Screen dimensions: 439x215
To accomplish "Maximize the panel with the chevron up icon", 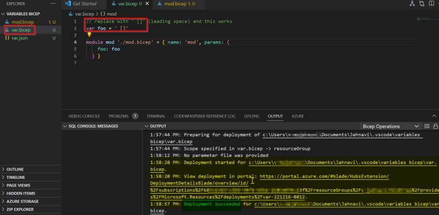I will (434, 116).
